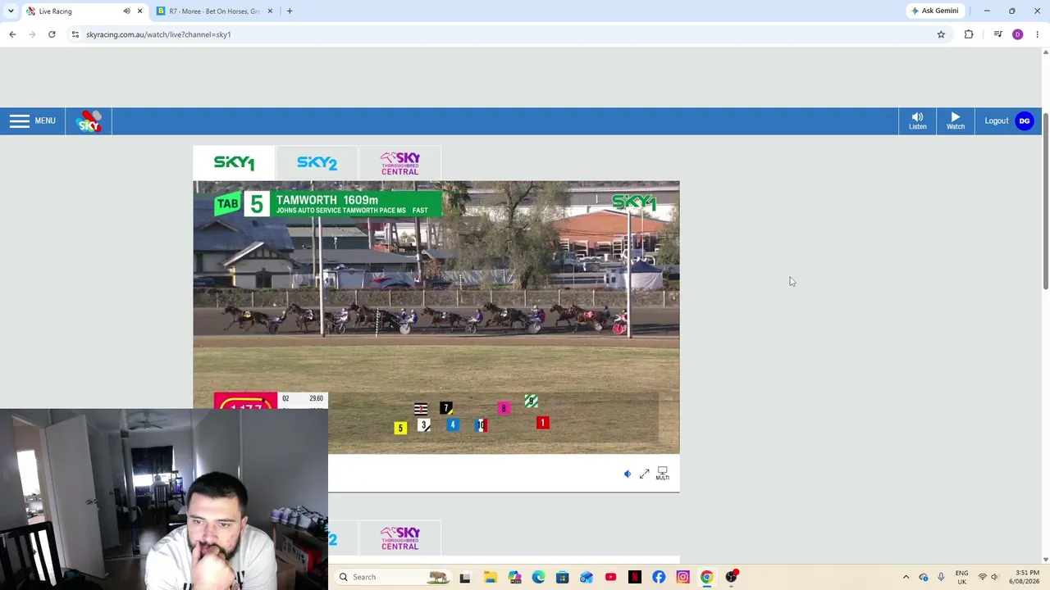This screenshot has width=1050, height=590.
Task: View site information for skyracing.com.au
Action: point(75,34)
